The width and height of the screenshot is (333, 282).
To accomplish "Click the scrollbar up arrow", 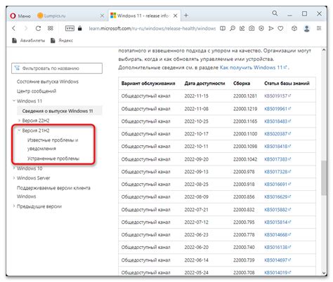I will click(324, 50).
